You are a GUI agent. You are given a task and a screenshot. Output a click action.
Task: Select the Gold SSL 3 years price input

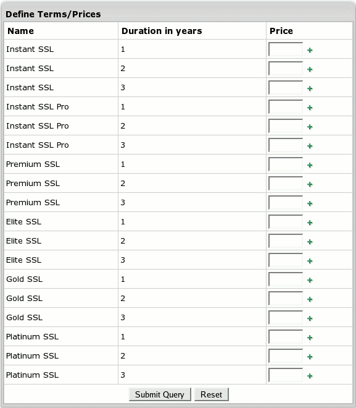coord(286,317)
